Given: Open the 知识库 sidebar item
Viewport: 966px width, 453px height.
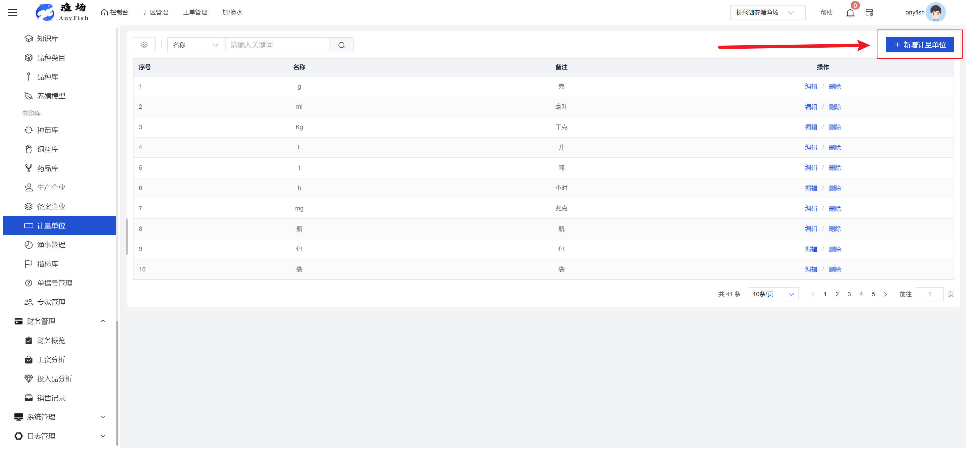Looking at the screenshot, I should (48, 39).
